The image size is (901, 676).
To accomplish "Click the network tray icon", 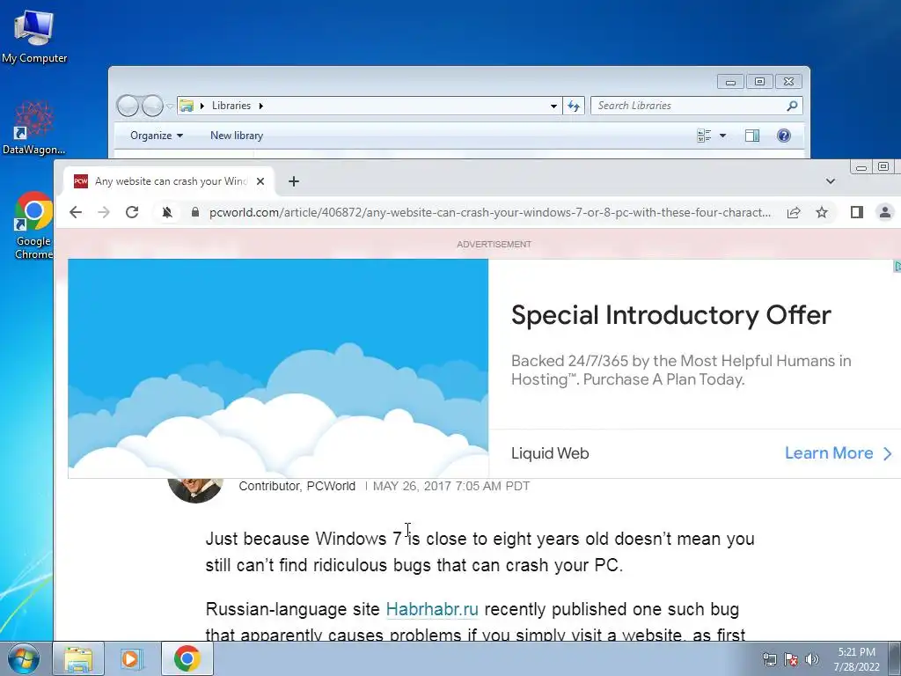I will pyautogui.click(x=769, y=659).
